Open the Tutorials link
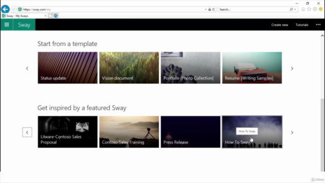 click(x=302, y=25)
